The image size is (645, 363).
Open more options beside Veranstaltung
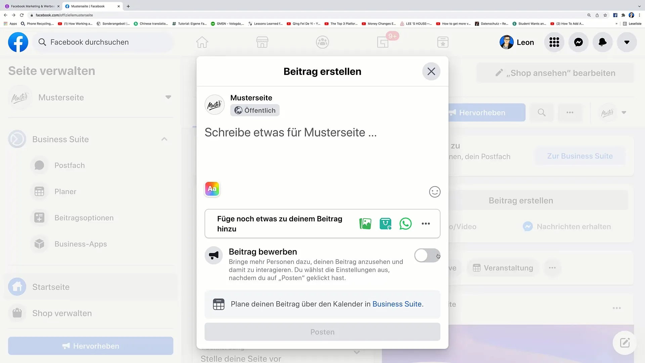point(552,268)
